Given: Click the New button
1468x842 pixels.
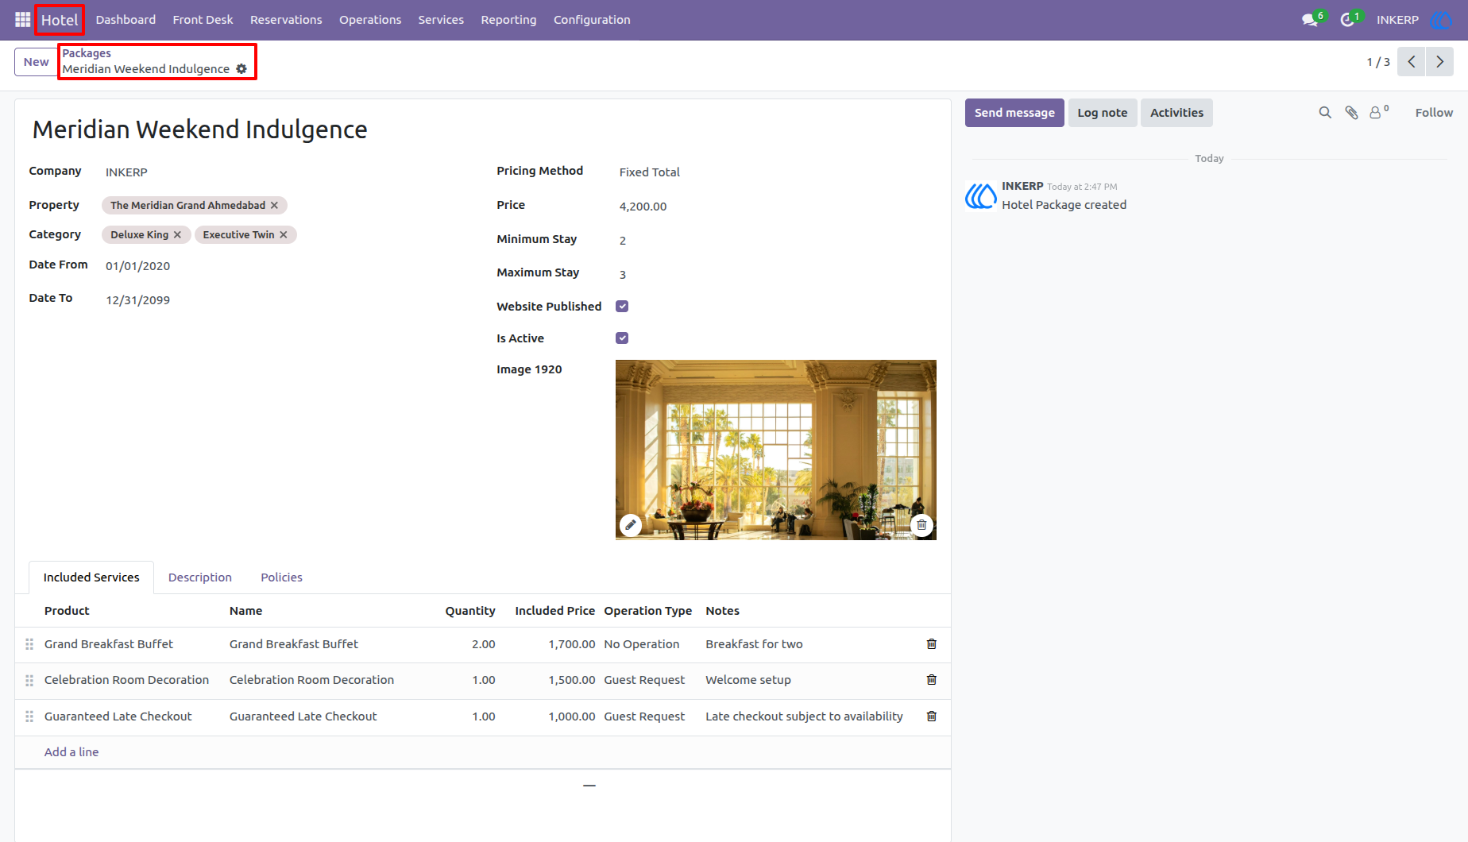Looking at the screenshot, I should tap(36, 62).
